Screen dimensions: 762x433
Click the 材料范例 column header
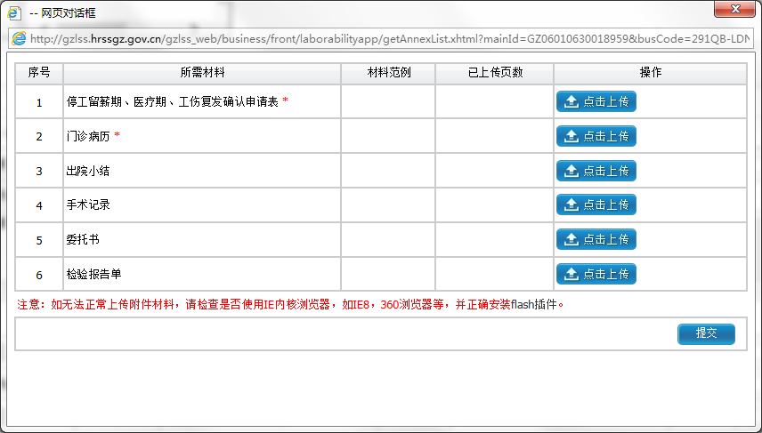click(388, 73)
